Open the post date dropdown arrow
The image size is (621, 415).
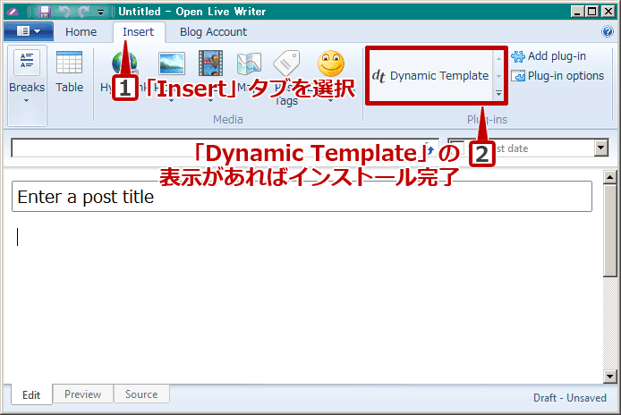pyautogui.click(x=601, y=148)
